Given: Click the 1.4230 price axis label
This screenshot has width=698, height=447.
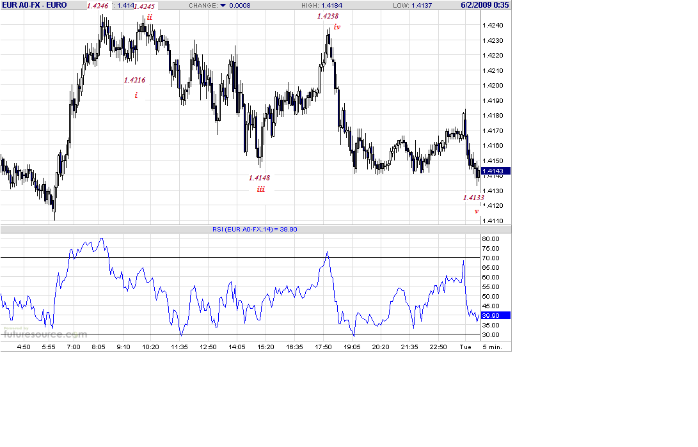Looking at the screenshot, I should 493,40.
